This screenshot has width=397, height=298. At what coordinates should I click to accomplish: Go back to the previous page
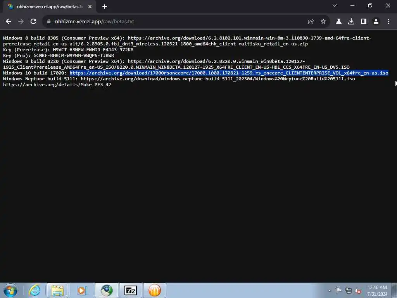(9, 22)
